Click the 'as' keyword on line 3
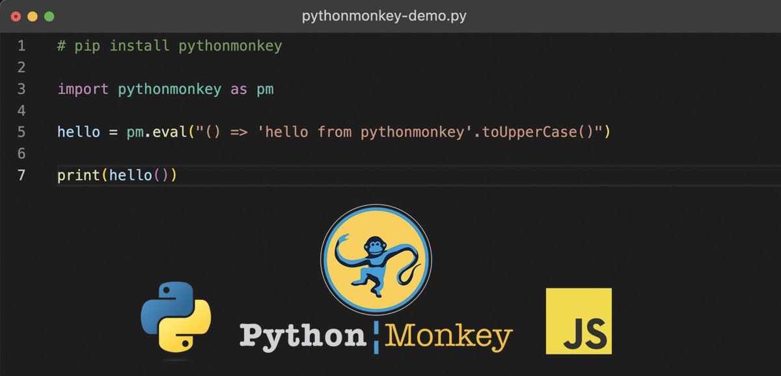 point(239,89)
